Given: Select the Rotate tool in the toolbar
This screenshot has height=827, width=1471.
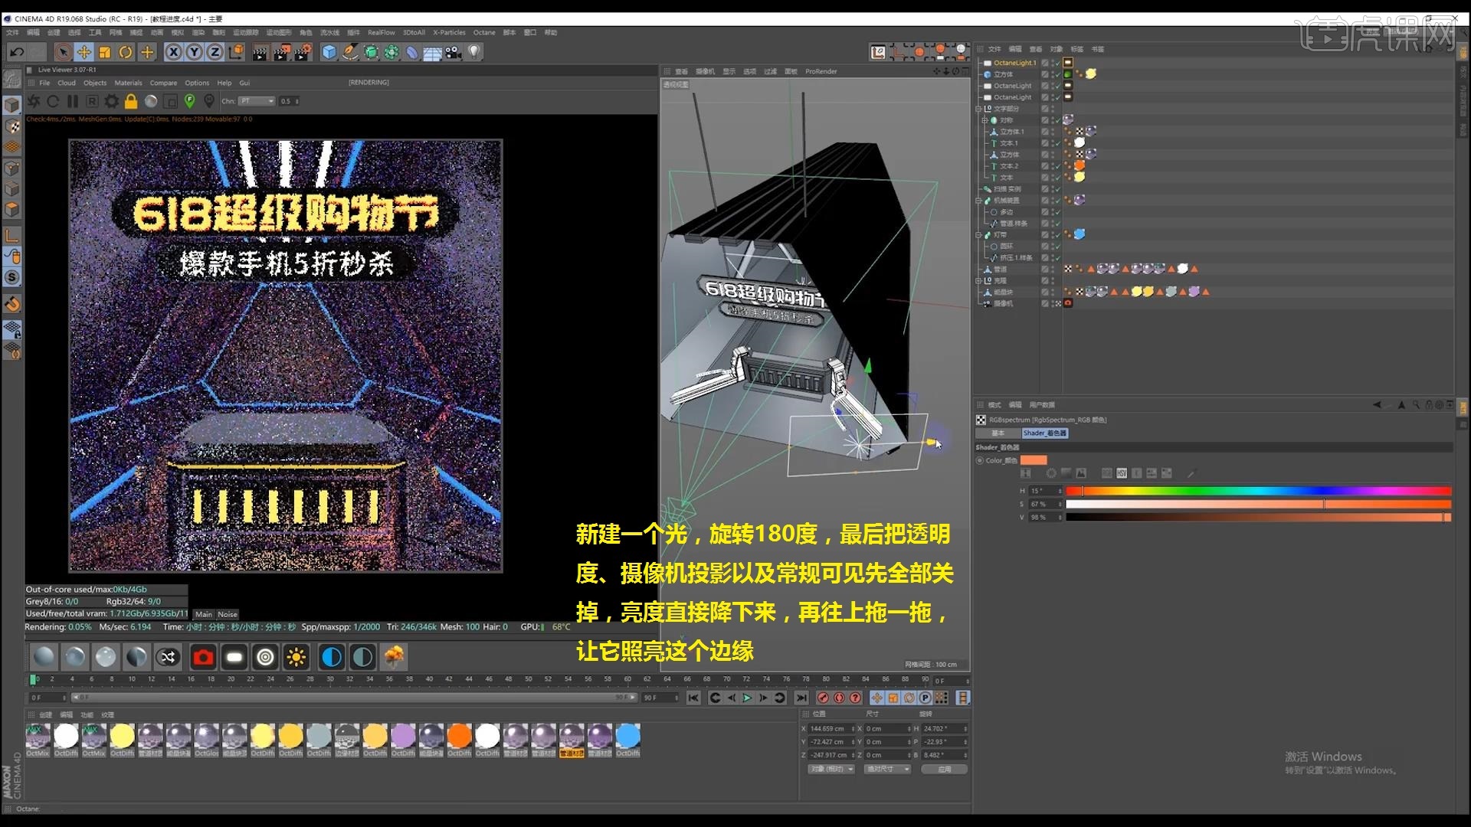Looking at the screenshot, I should 126,51.
